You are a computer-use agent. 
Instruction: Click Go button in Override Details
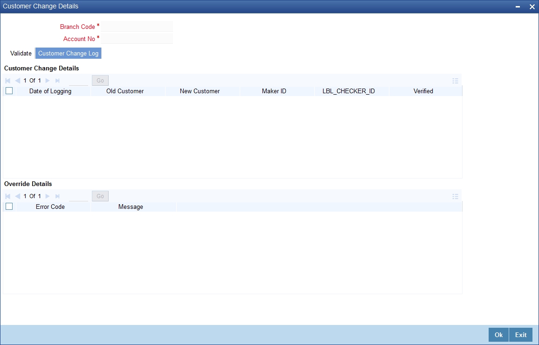100,196
